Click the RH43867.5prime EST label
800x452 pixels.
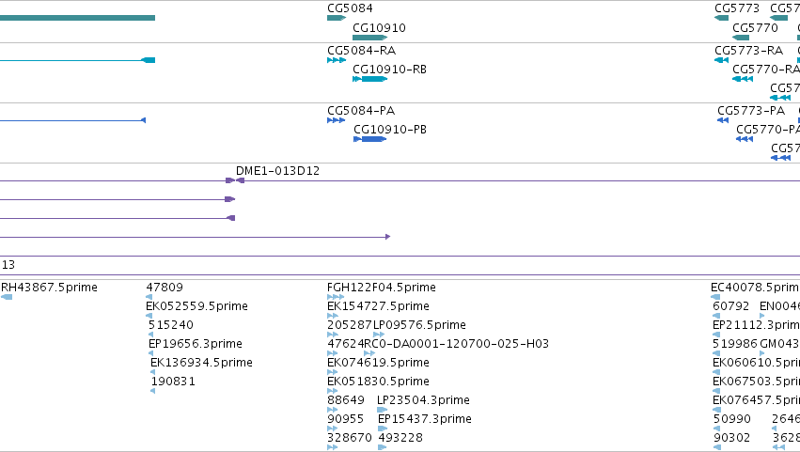pos(49,288)
